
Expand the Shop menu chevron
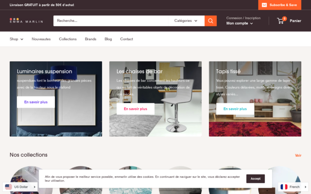click(x=22, y=39)
